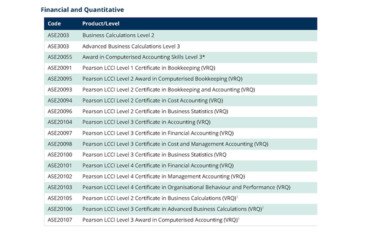This screenshot has height=232, width=373.
Task: Click Advanced Business Calculations Level 3
Action: click(131, 46)
